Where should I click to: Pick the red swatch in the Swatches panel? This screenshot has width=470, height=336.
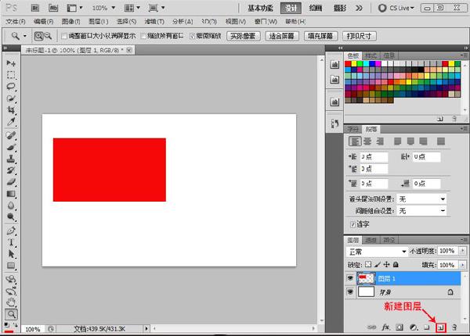click(349, 65)
